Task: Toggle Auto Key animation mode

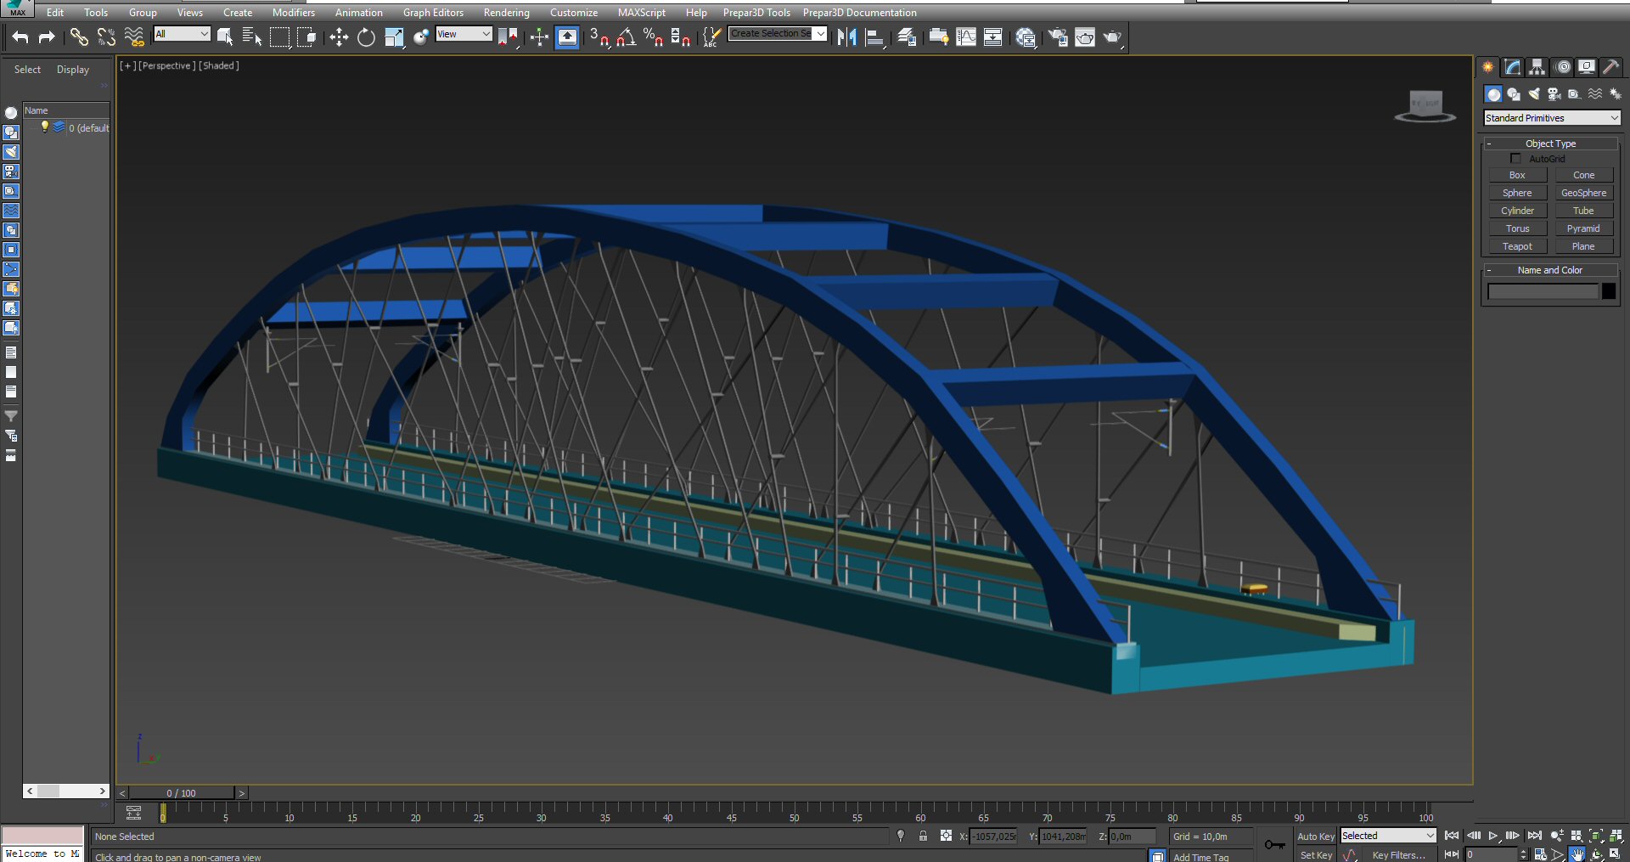Action: pos(1315,837)
